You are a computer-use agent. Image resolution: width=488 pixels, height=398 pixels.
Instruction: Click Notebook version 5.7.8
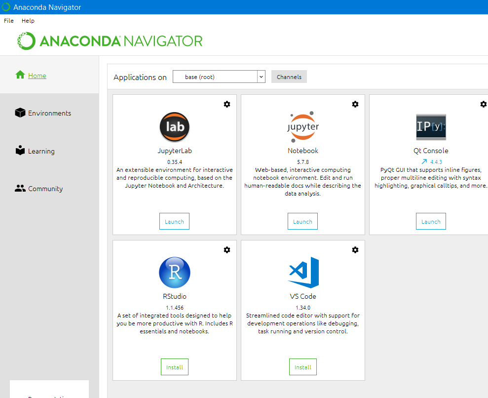pyautogui.click(x=303, y=162)
